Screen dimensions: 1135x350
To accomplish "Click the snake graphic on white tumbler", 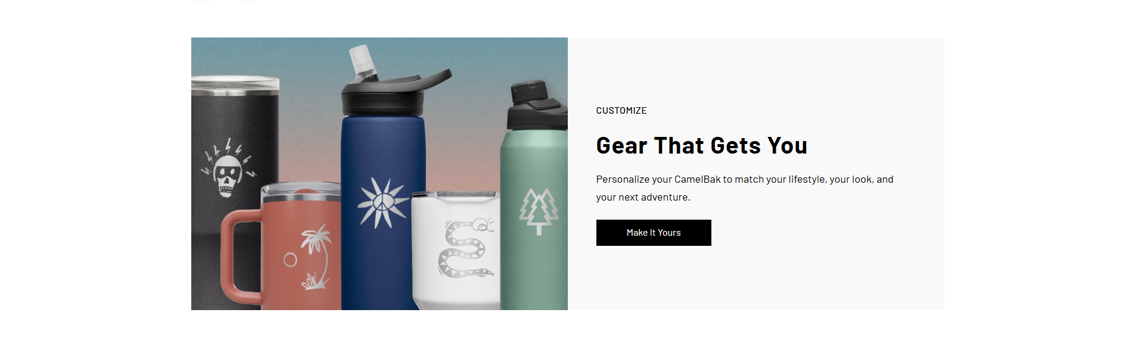I will [x=467, y=248].
